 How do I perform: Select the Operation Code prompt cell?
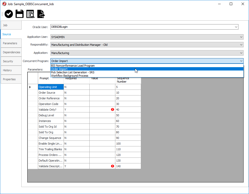pyautogui.click(x=51, y=104)
